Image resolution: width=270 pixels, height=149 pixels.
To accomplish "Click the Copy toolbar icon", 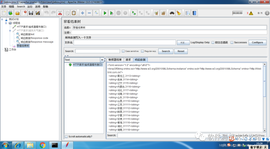I will pos(67,13).
